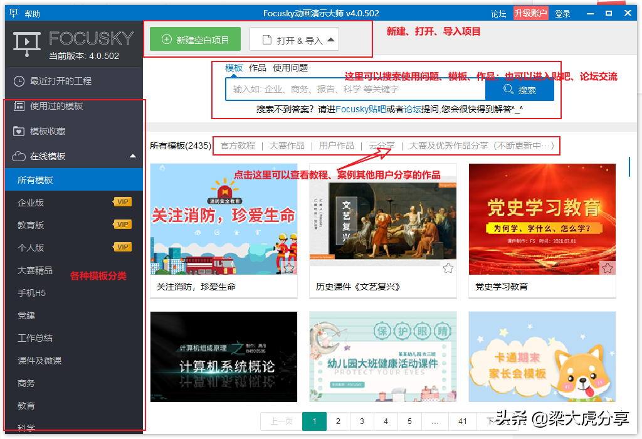The height and width of the screenshot is (439, 642).
Task: Click the VIP badge next to 企业版
Action: pos(123,202)
